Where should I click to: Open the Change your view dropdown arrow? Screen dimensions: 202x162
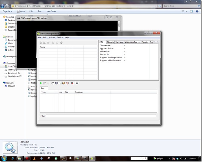[x=186, y=11]
